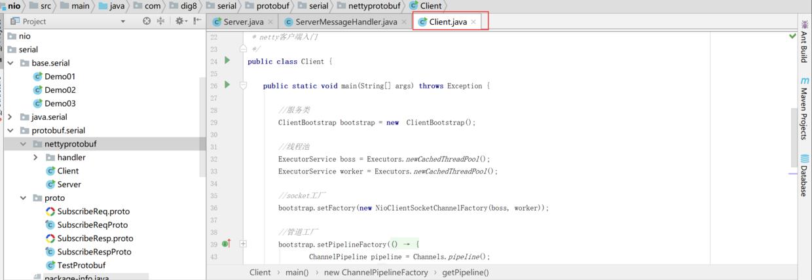
Task: Click the scroll-from-source target icon
Action: pos(147,21)
